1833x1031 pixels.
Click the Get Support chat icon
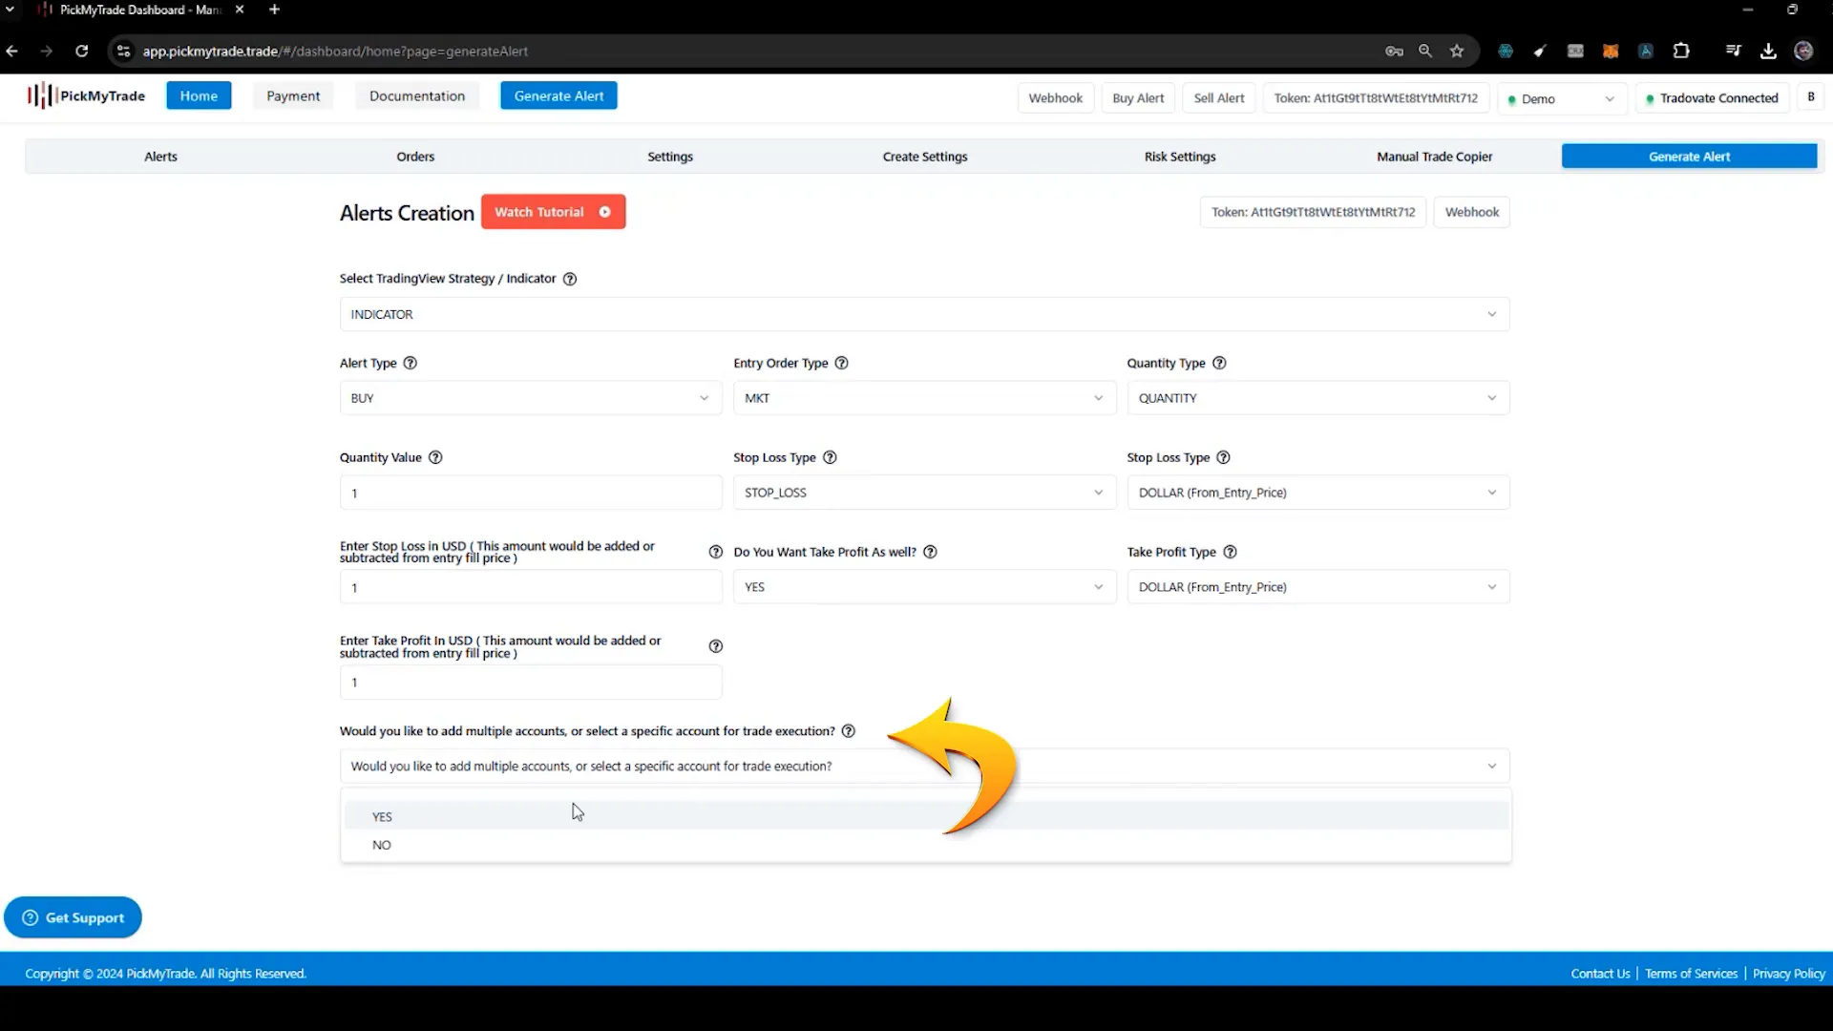31,917
